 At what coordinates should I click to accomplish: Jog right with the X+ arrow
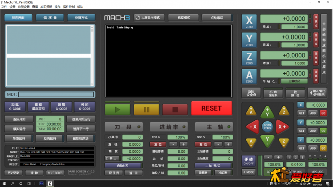point(282,127)
